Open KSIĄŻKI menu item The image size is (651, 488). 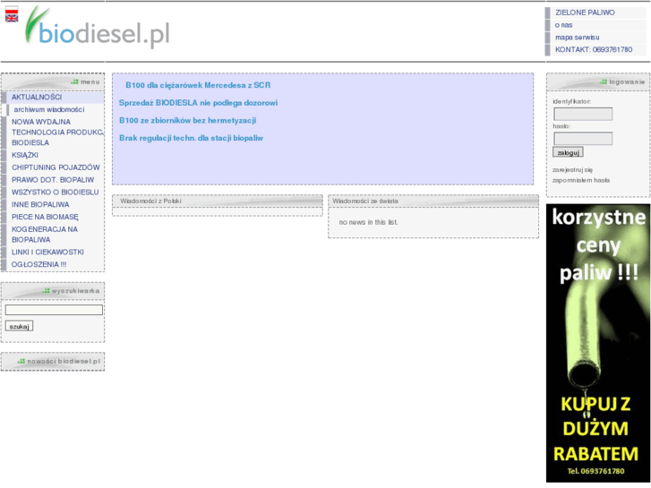click(25, 155)
